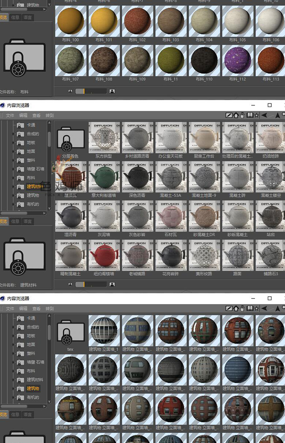Image resolution: width=285 pixels, height=443 pixels.
Task: Expand the 塑料 folder in 建筑材料 window tree
Action: (13, 160)
